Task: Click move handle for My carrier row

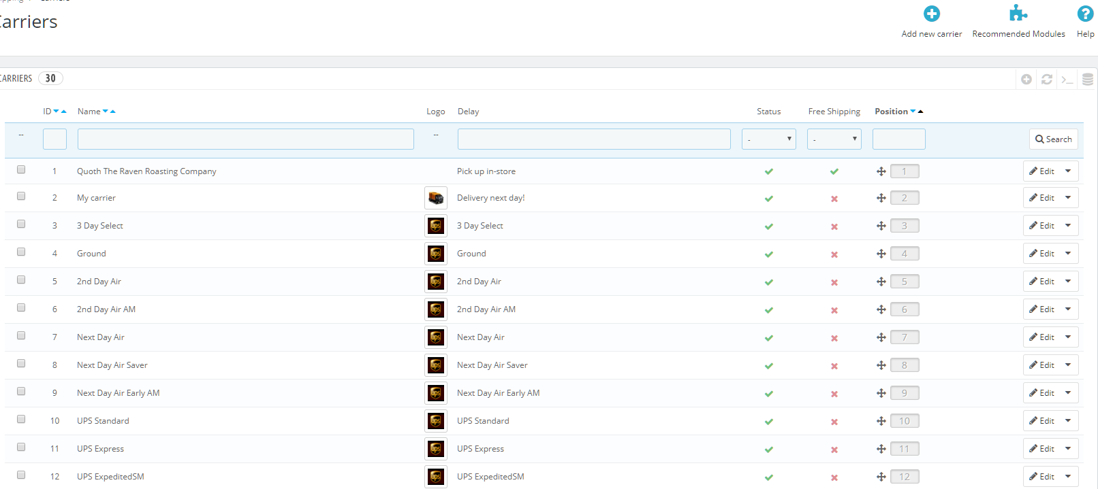Action: click(881, 198)
